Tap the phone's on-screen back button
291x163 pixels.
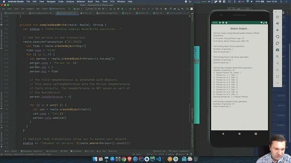pyautogui.click(x=223, y=134)
